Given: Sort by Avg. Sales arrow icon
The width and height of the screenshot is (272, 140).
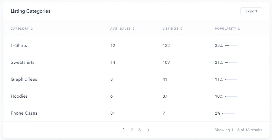Looking at the screenshot, I should click(133, 29).
